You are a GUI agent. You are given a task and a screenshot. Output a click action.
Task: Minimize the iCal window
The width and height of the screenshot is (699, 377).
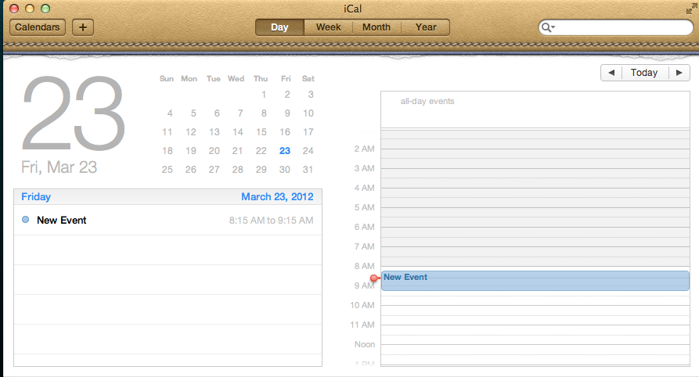coord(30,9)
